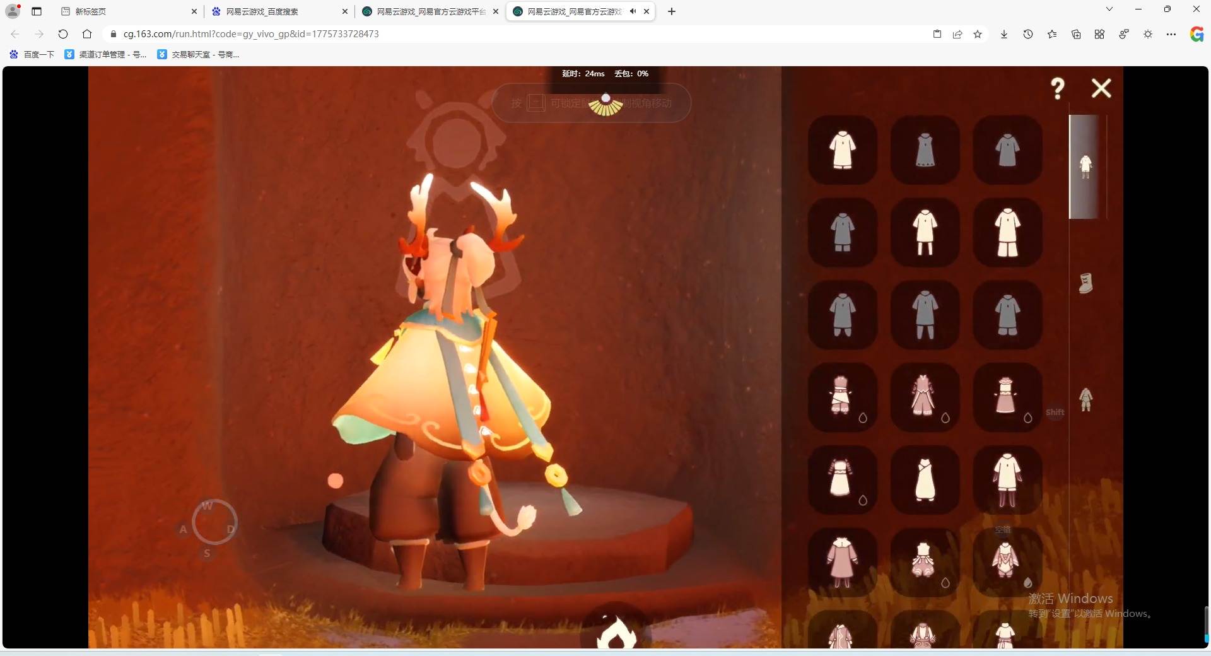Pick the gray sleeveless dress with triangle trim

[x=925, y=150]
